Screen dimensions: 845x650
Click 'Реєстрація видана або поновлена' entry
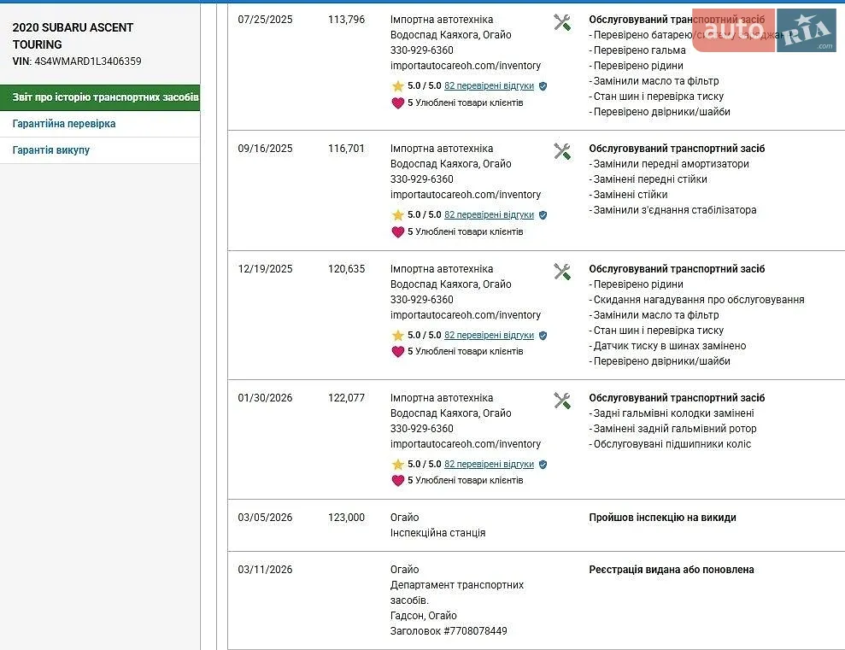672,570
